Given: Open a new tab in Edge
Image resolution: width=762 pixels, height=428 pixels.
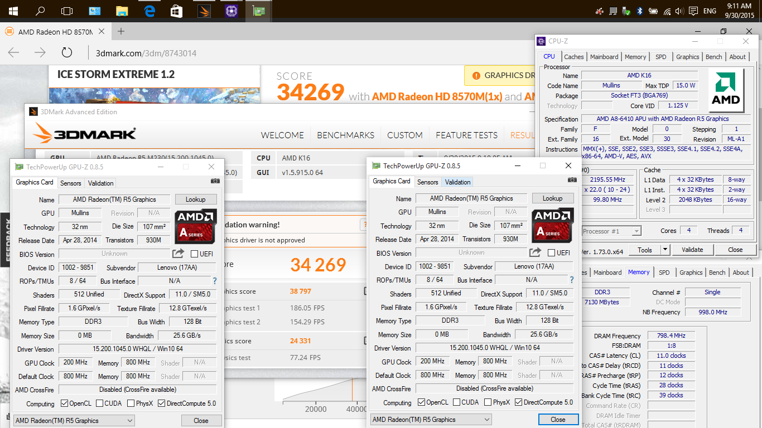Looking at the screenshot, I should [x=120, y=31].
